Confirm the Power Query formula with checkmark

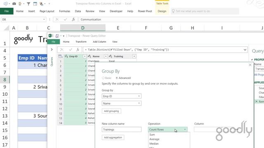click(x=71, y=49)
